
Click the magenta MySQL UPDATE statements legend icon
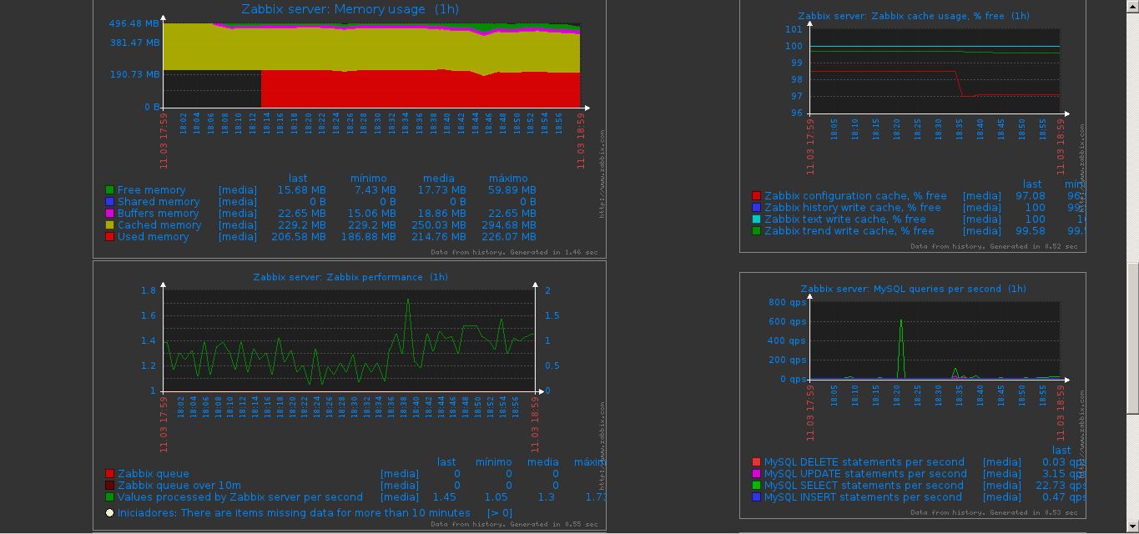756,474
